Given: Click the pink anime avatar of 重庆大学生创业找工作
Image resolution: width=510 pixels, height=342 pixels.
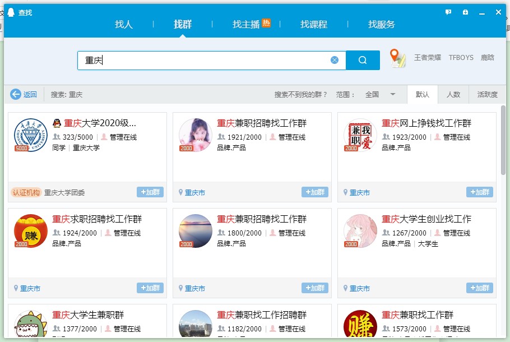Looking at the screenshot, I should (x=360, y=231).
